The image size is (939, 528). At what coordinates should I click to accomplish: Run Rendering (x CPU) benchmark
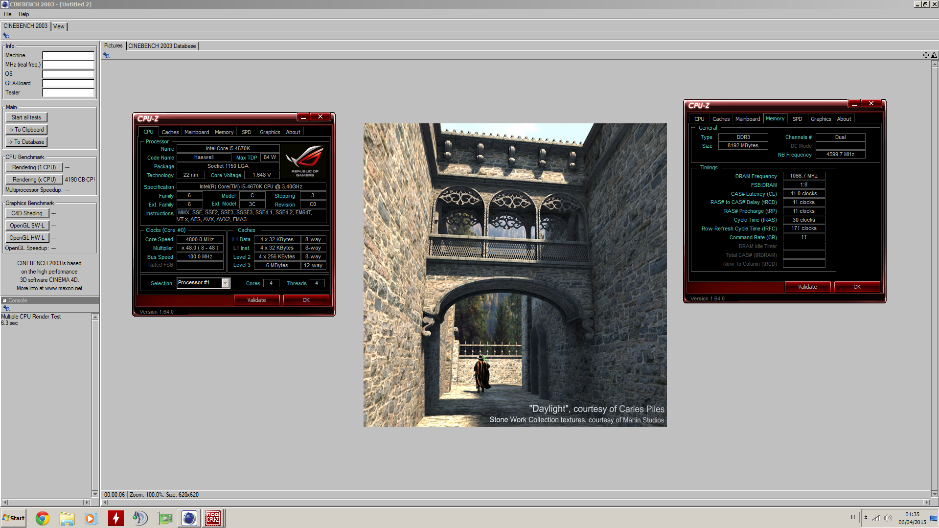pyautogui.click(x=34, y=180)
